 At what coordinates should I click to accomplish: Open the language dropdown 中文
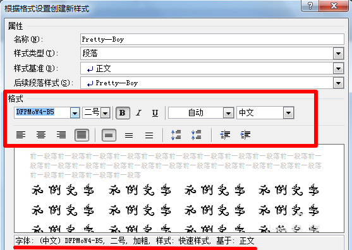coord(288,113)
